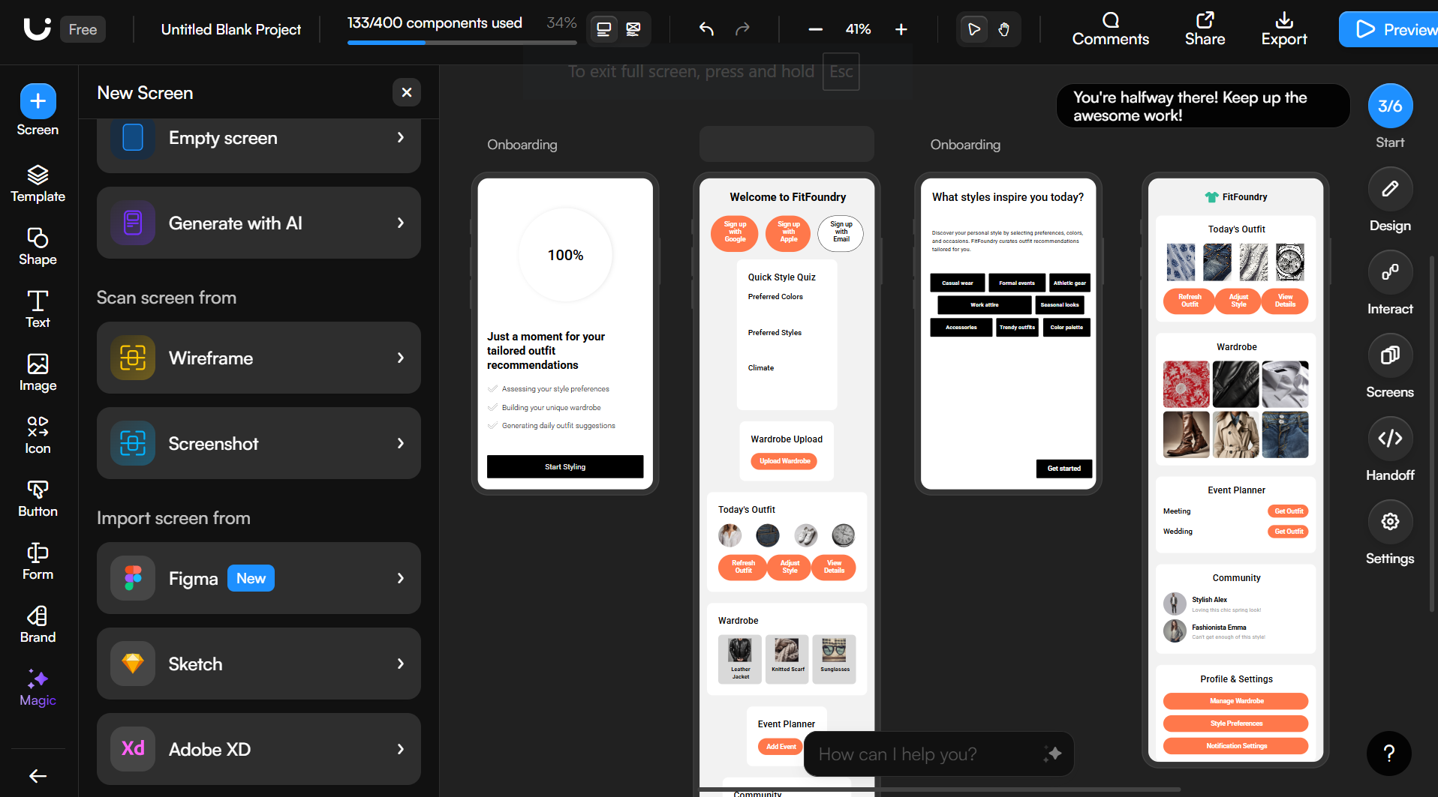Image resolution: width=1438 pixels, height=797 pixels.
Task: Click the Free plan badge
Action: (x=83, y=29)
